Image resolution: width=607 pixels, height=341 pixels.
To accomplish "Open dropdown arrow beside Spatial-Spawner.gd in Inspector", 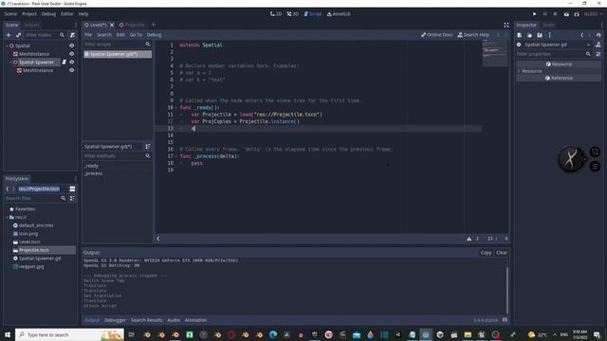I will click(x=589, y=45).
